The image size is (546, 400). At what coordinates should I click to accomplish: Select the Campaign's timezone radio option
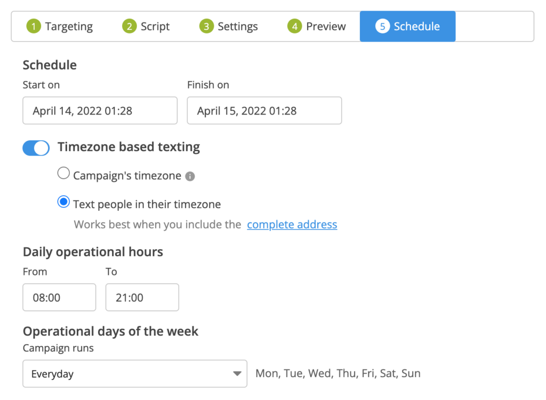tap(63, 173)
